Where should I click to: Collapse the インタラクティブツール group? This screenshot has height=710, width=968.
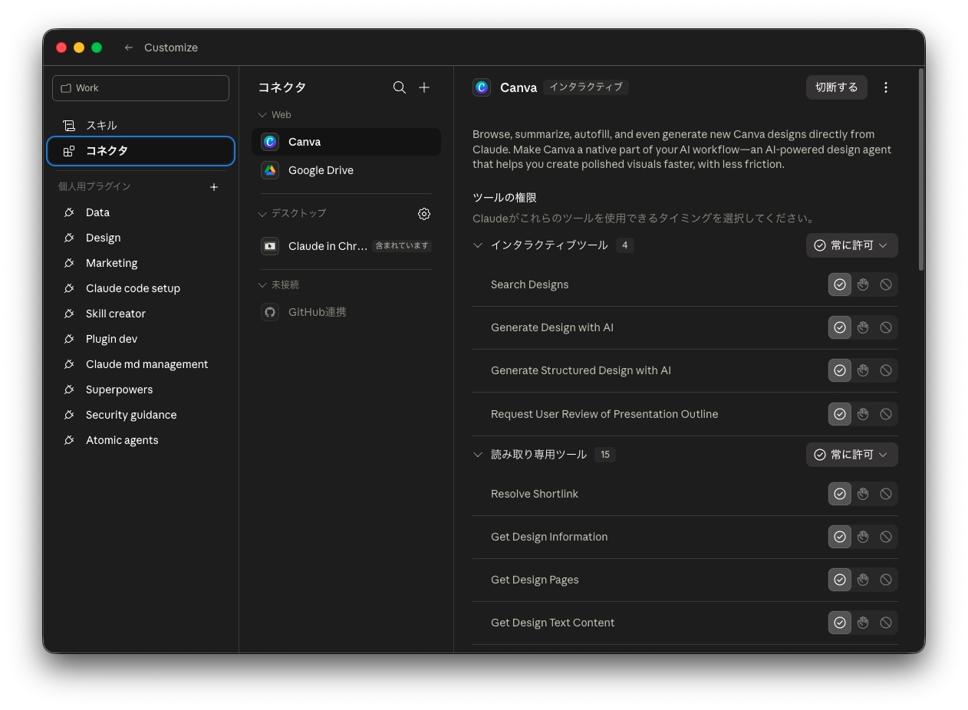[478, 245]
